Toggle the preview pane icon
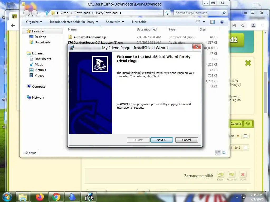270x202 pixels. coord(213,22)
